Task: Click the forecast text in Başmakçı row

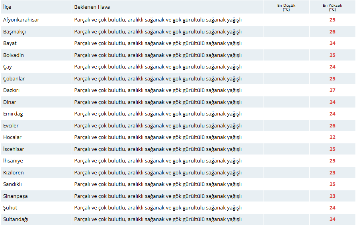Action: tap(158, 31)
